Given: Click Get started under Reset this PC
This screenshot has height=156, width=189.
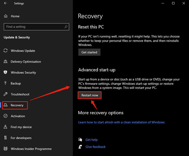Looking at the screenshot, I should (89, 52).
